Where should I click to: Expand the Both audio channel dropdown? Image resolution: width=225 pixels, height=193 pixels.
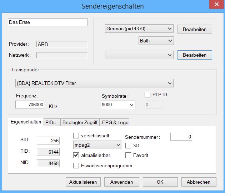156,41
